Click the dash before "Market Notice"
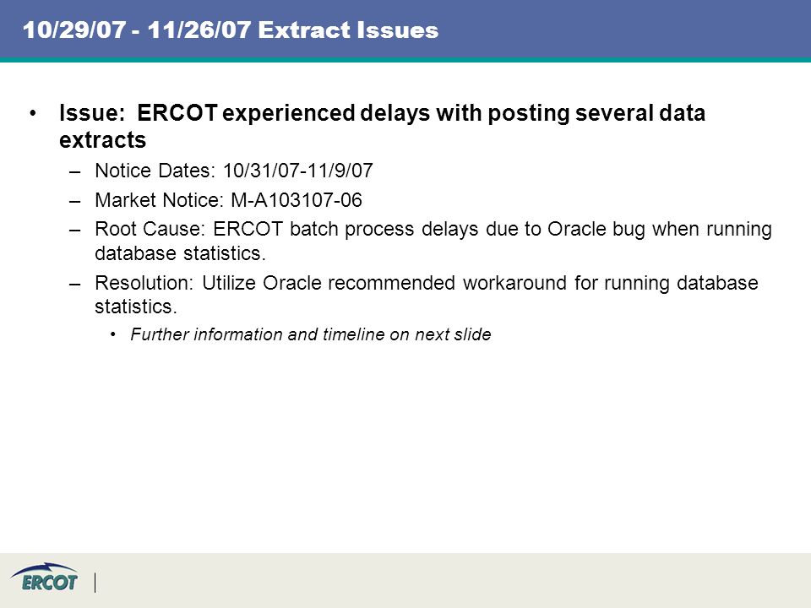Screen dimensions: 811x608 coord(74,201)
